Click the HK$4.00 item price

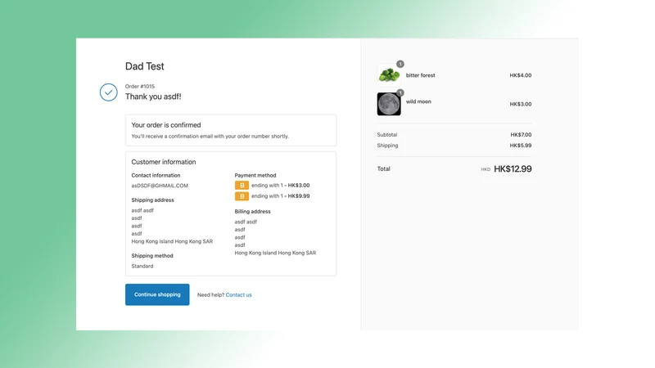click(x=521, y=75)
